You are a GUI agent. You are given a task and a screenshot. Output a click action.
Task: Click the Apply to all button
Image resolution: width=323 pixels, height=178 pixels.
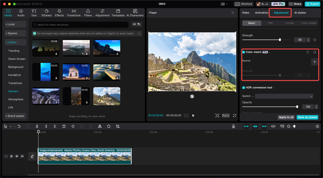(x=286, y=117)
